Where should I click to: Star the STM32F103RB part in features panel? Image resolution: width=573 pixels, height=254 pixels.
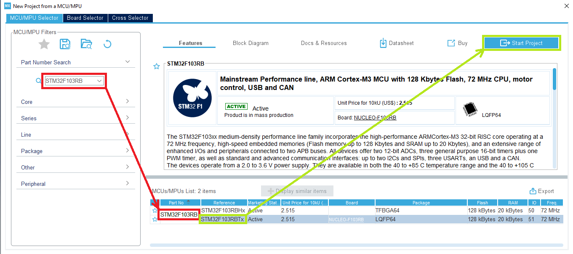coord(157,66)
